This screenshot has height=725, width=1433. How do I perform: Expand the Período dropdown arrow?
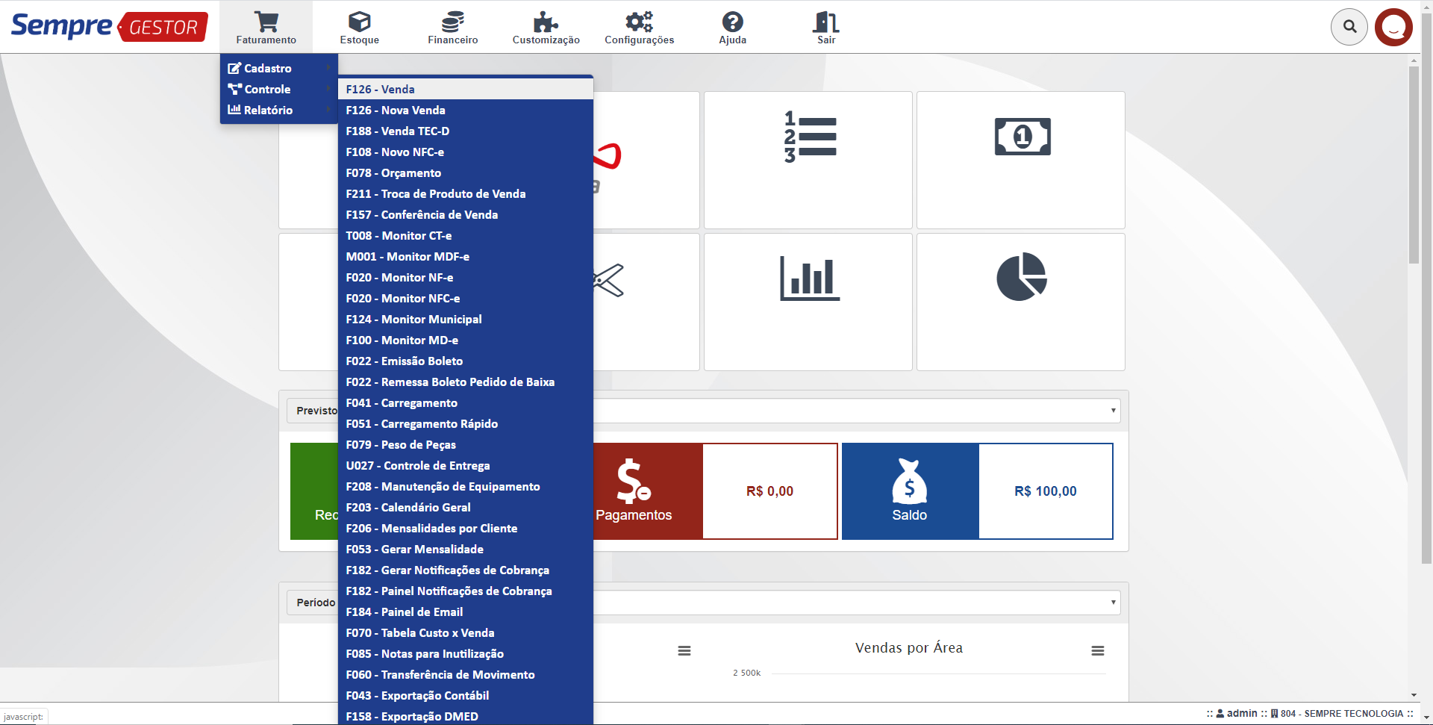[1113, 603]
